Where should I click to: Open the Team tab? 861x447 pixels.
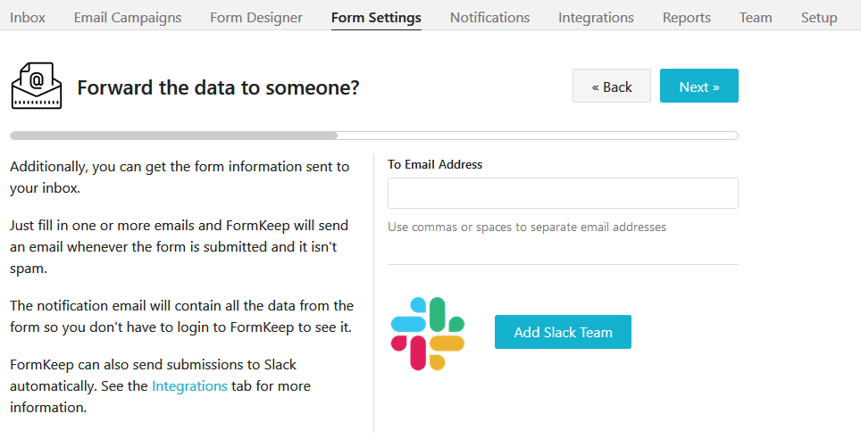[x=756, y=18]
